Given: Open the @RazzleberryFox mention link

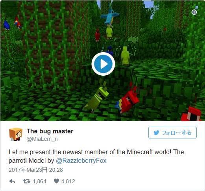Looking at the screenshot, I should [x=81, y=160].
